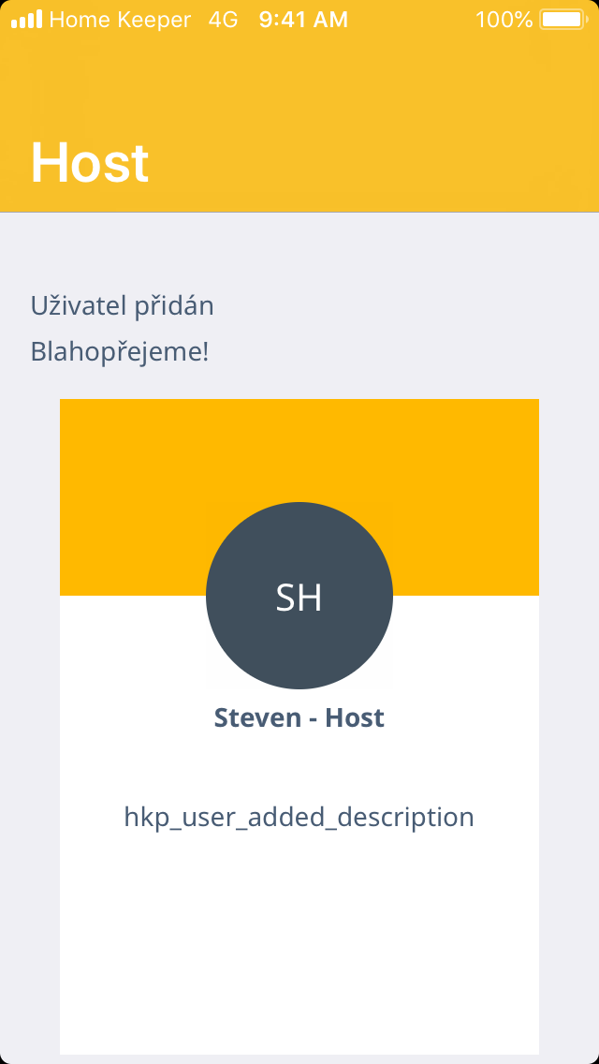599x1064 pixels.
Task: Tap the 4G network indicator
Action: click(x=223, y=19)
